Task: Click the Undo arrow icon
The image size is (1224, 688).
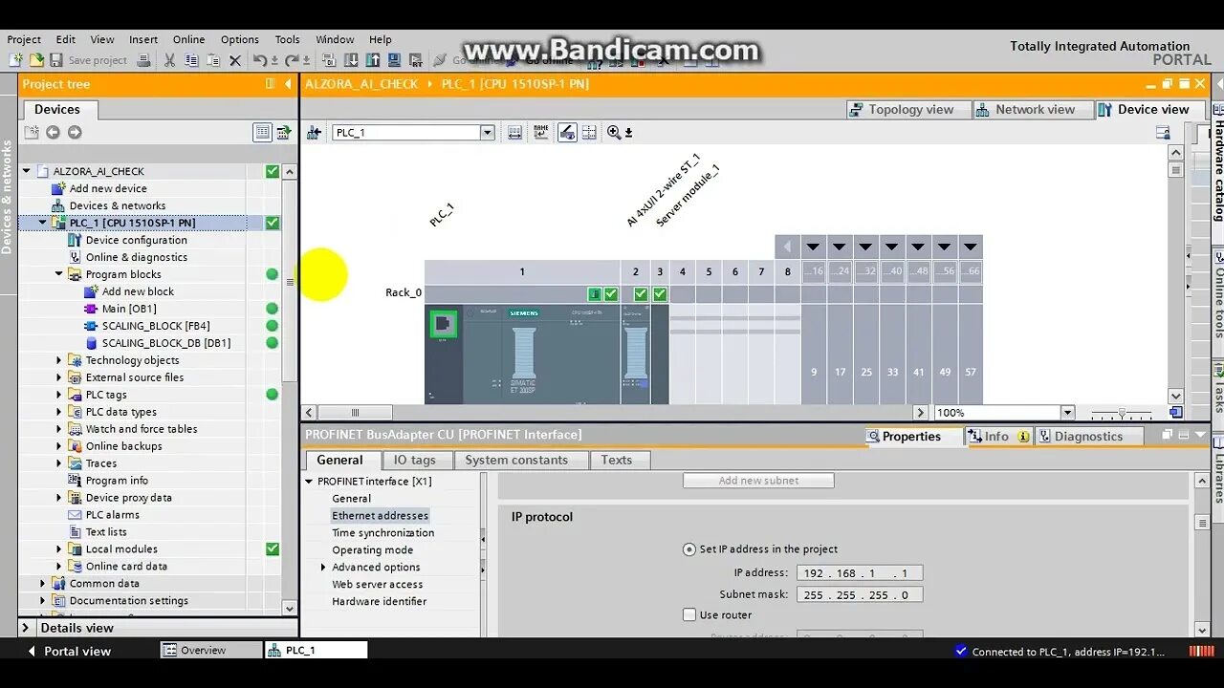Action: coord(259,60)
